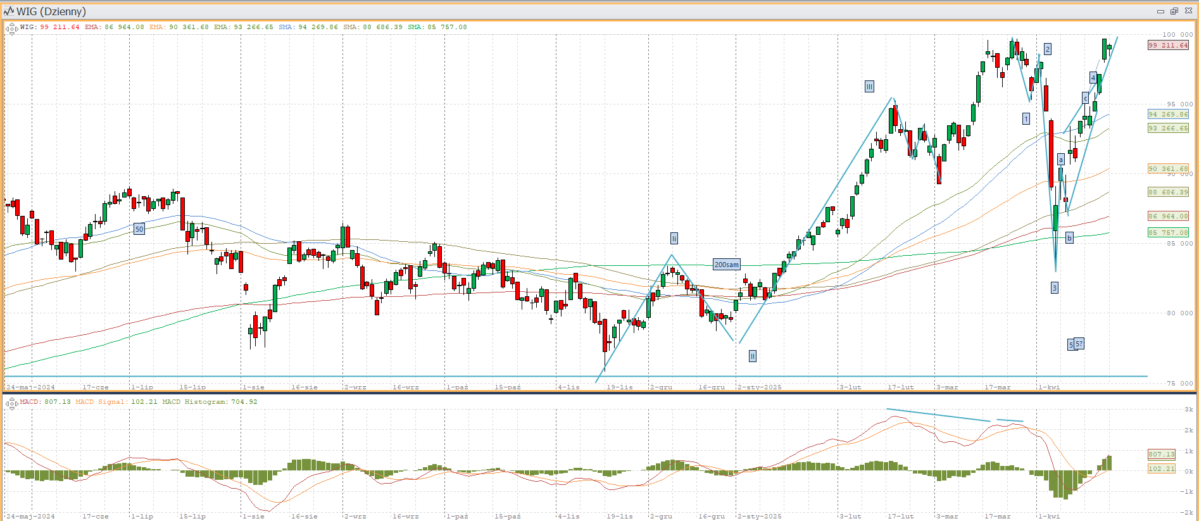The width and height of the screenshot is (1199, 521).
Task: Click the WIG chart window icon
Action: [x=9, y=11]
